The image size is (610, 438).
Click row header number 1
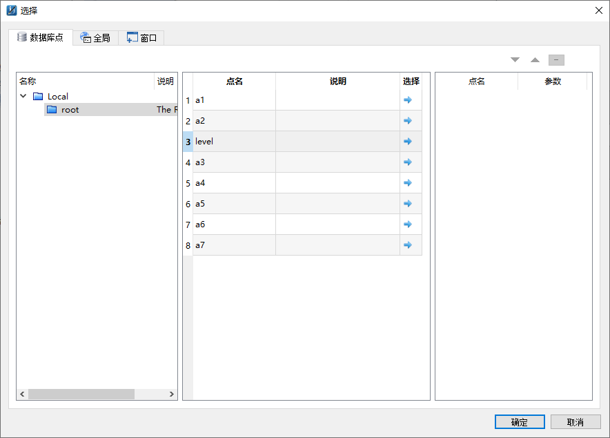coord(188,100)
